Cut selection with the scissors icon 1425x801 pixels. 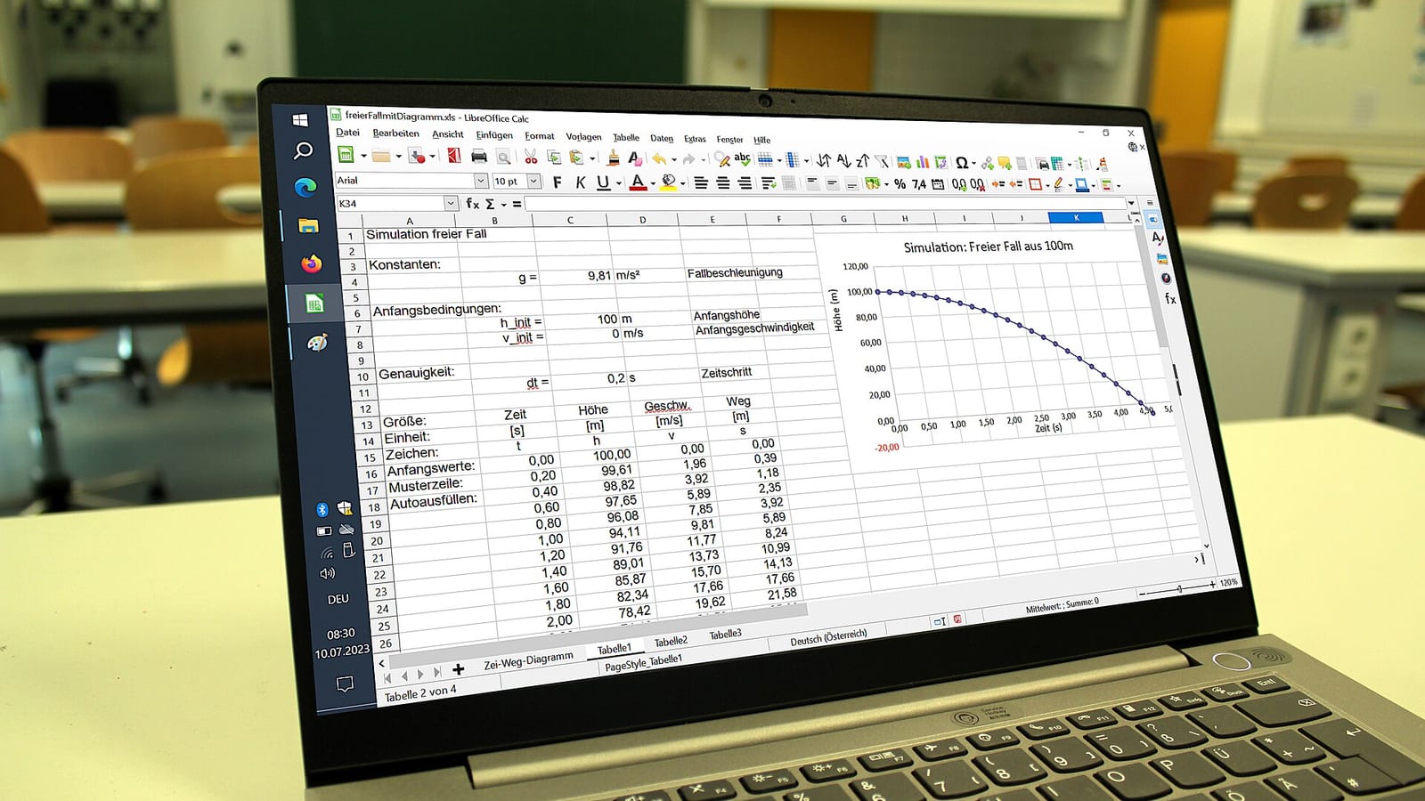tap(531, 158)
